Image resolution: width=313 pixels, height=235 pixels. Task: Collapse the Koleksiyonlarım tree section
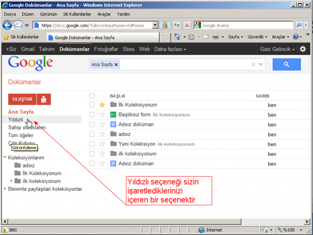tap(5, 158)
